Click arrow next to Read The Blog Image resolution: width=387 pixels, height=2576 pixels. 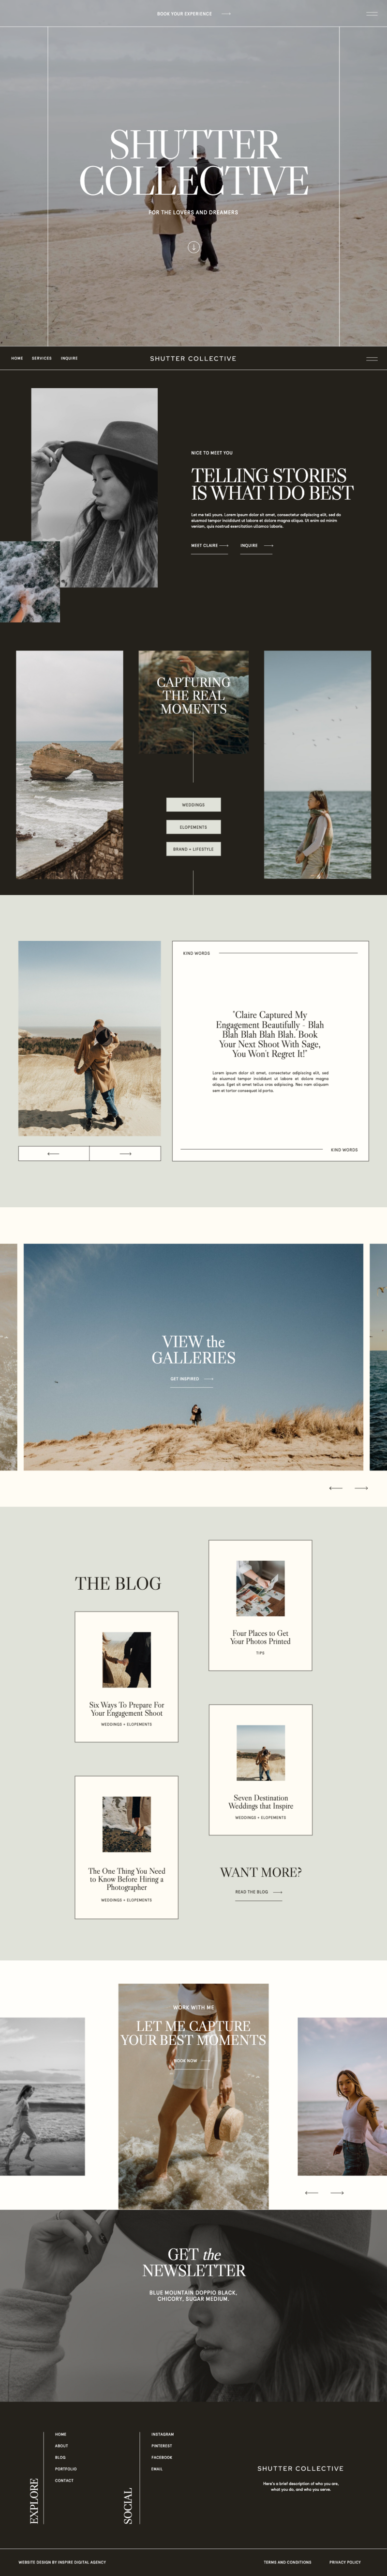[x=277, y=1892]
